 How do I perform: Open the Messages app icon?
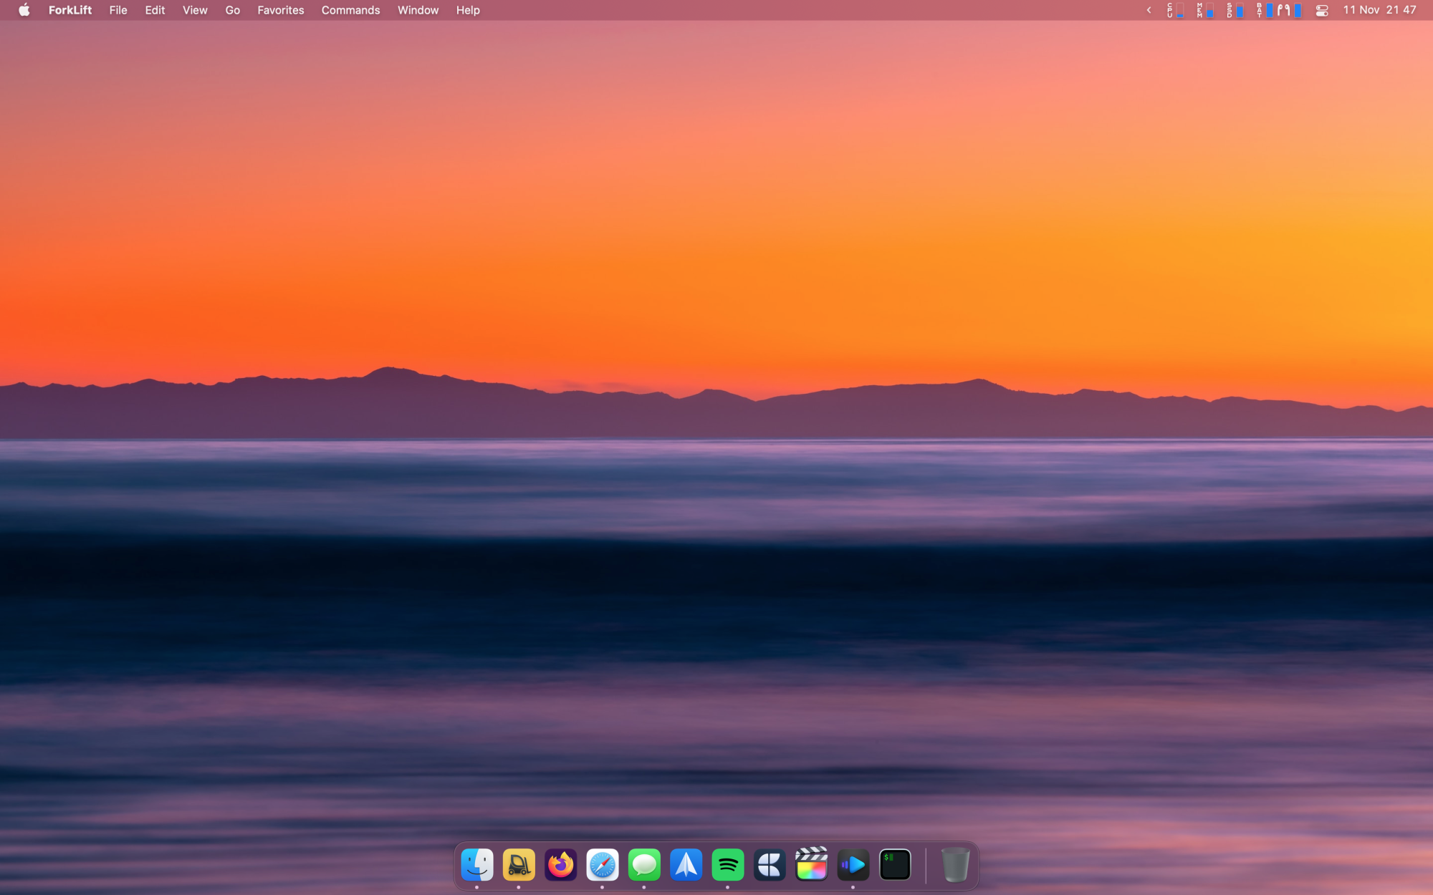coord(644,865)
